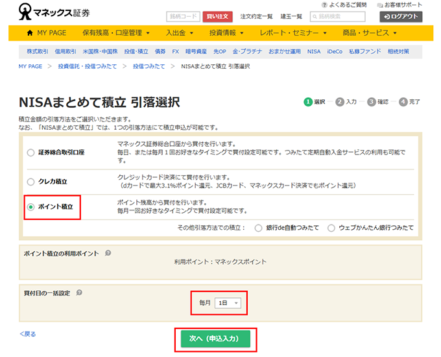Click the 利用ポイント：マネックスポイント text

[220, 262]
